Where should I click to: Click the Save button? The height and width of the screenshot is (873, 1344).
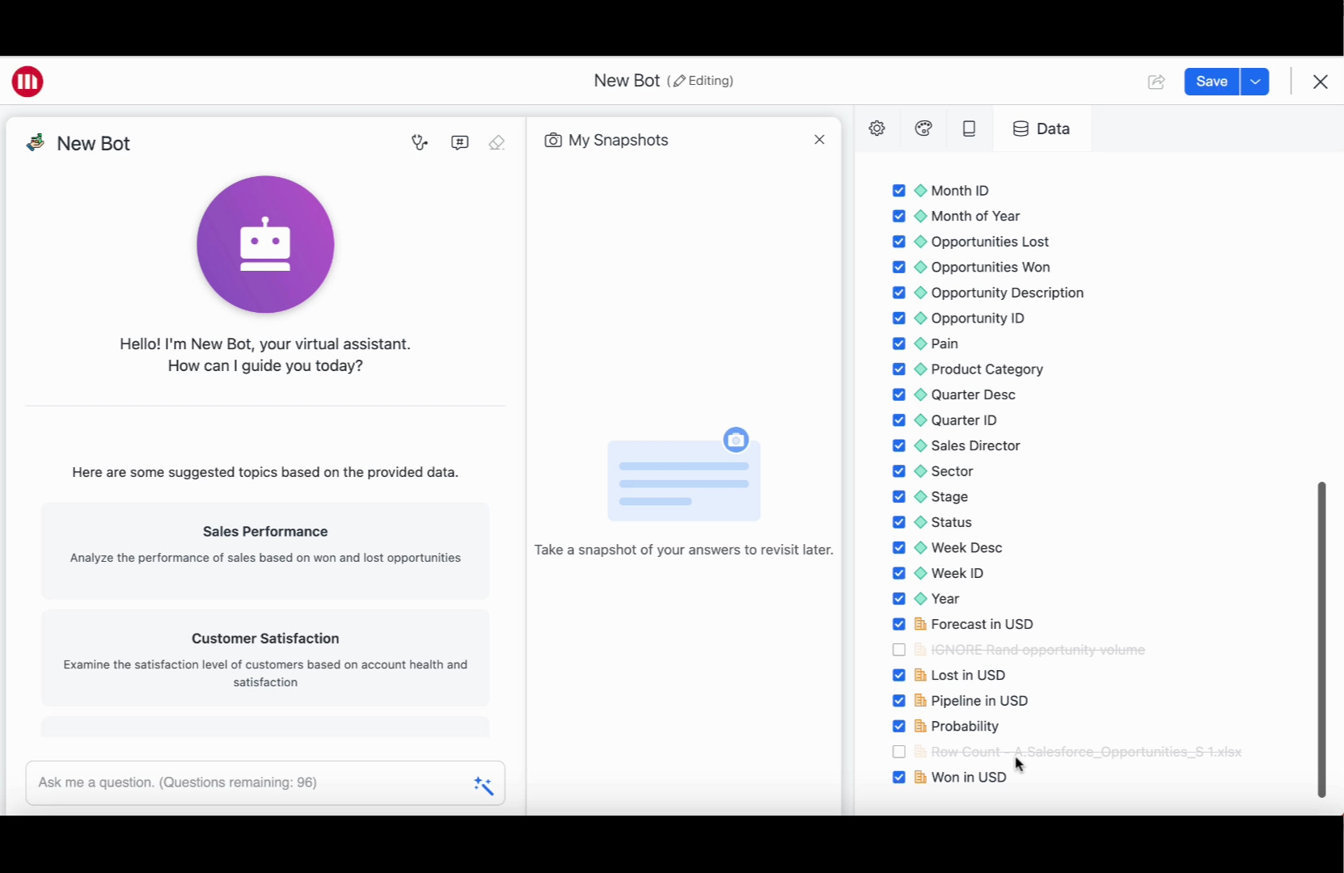1211,82
